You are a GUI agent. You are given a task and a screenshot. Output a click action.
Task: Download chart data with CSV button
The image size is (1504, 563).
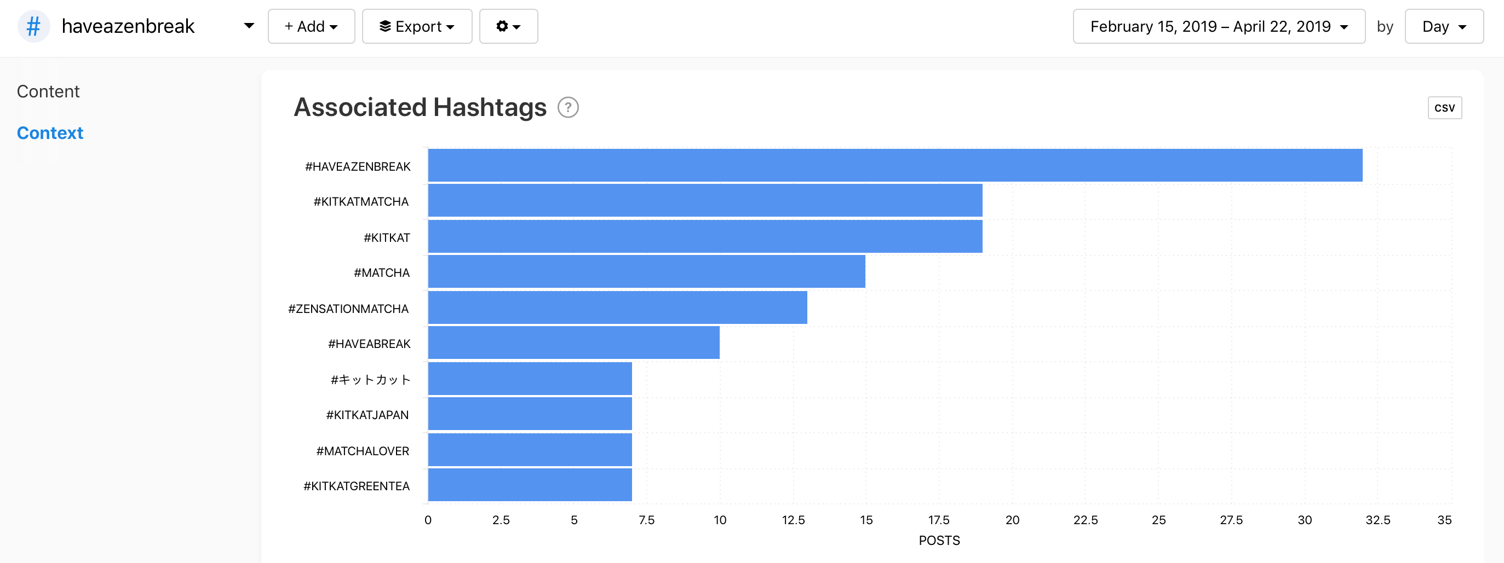point(1444,108)
